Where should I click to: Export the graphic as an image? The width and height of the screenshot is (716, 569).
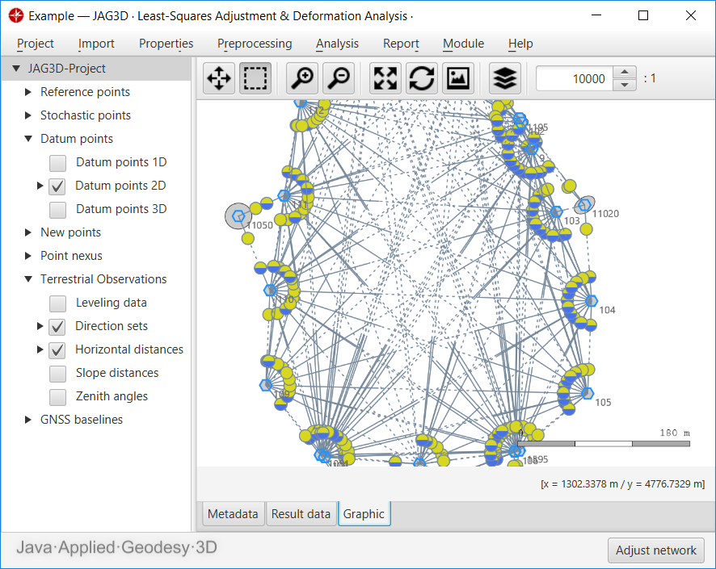click(458, 78)
